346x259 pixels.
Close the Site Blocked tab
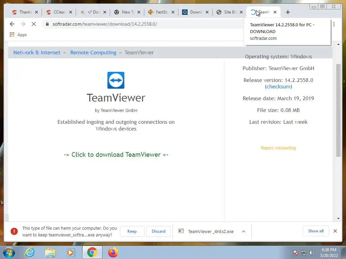pyautogui.click(x=241, y=12)
